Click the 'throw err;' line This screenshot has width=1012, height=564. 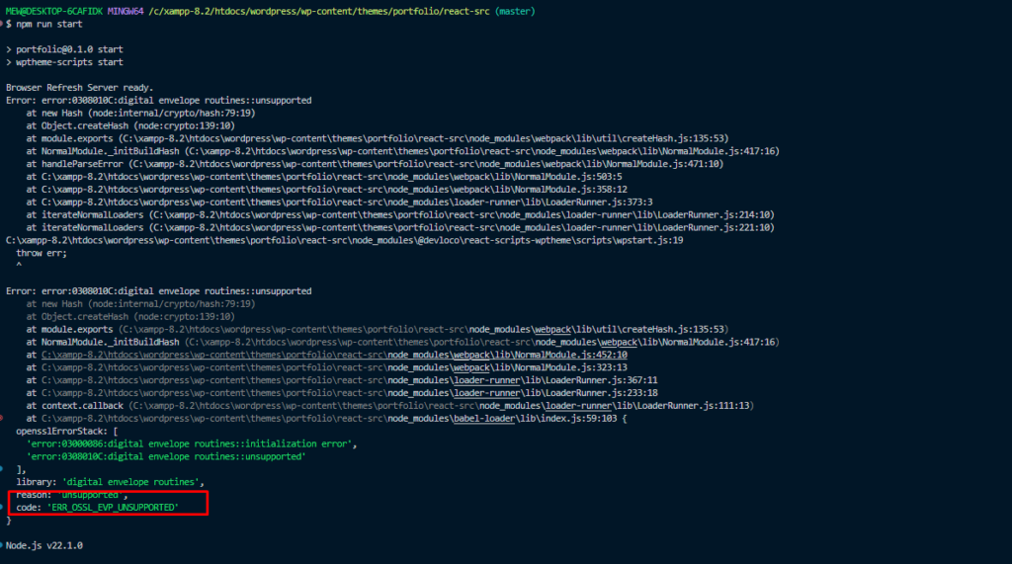pyautogui.click(x=42, y=252)
